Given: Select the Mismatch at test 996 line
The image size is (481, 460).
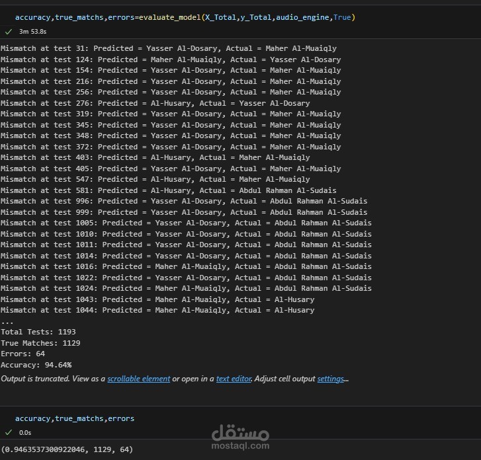Looking at the screenshot, I should 184,201.
